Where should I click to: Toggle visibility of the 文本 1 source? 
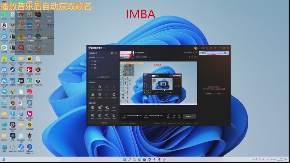coord(92,61)
